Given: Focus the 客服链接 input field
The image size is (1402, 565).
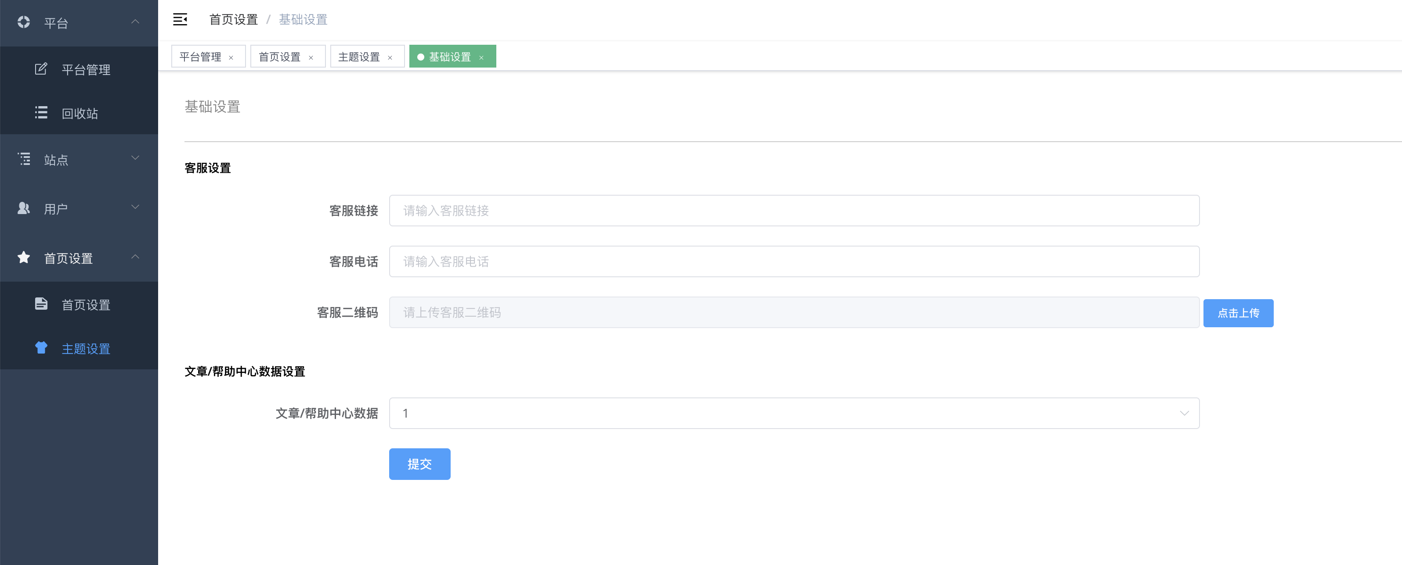Looking at the screenshot, I should tap(794, 211).
